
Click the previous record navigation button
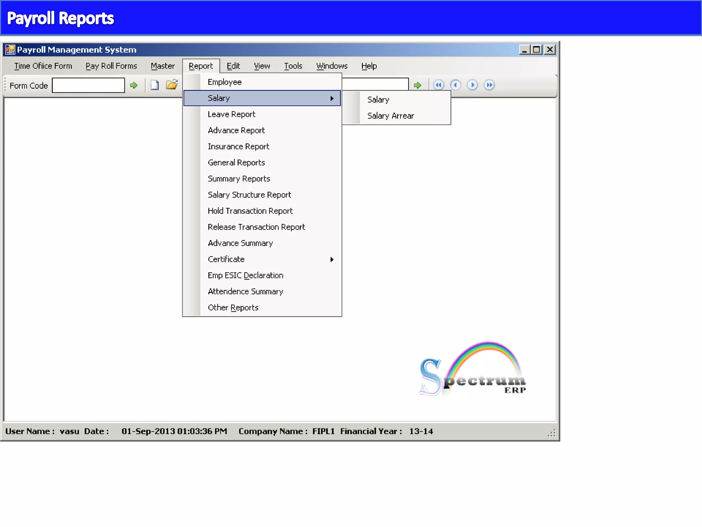tap(455, 85)
